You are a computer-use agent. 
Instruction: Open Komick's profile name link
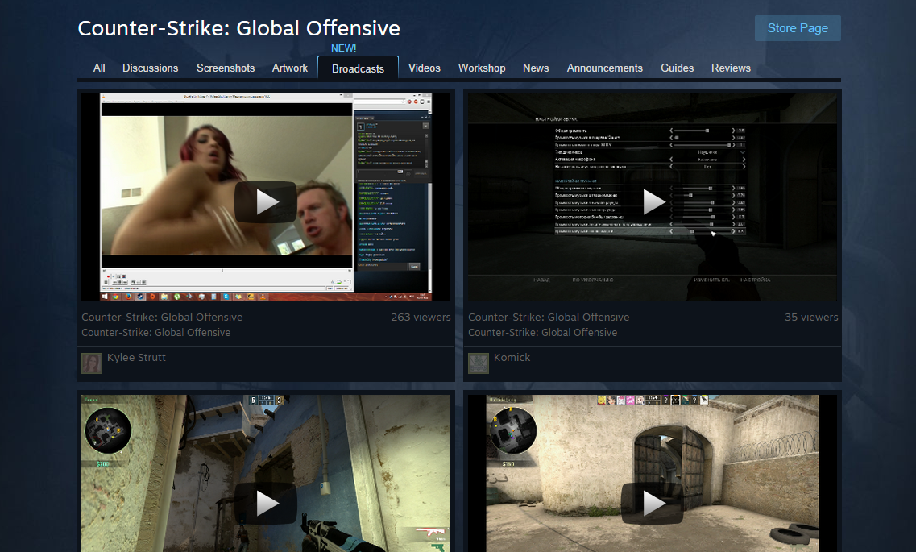512,358
